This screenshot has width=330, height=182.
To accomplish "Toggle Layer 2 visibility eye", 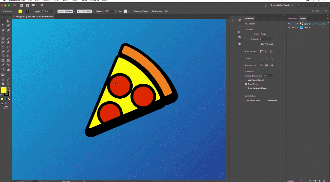I will 289,24.
